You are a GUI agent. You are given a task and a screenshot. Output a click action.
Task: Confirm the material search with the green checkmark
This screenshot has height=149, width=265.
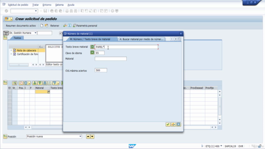click(168, 125)
